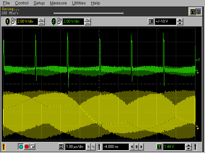Open the File menu
Image resolution: width=205 pixels, height=153 pixels.
pyautogui.click(x=6, y=3)
